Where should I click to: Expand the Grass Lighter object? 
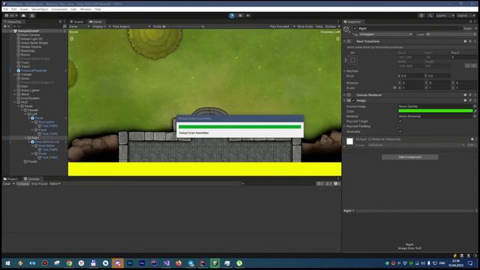coord(15,90)
